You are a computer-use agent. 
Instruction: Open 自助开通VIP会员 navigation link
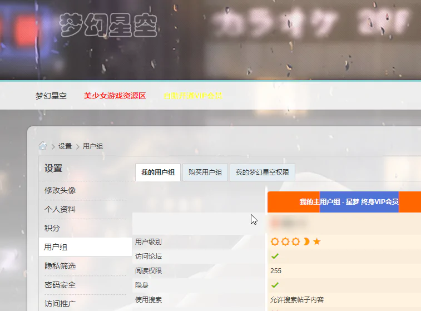pos(193,96)
